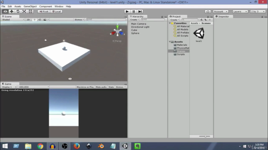Select the Rect transform tool
This screenshot has width=268, height=150.
click(31, 11)
